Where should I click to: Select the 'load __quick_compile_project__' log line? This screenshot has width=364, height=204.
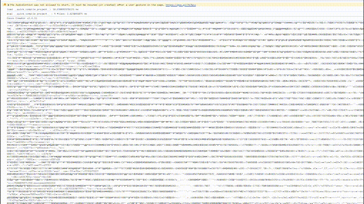point(43,9)
